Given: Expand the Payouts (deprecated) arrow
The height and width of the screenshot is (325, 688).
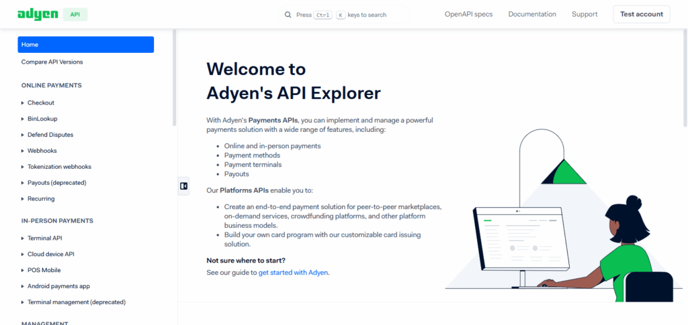Looking at the screenshot, I should (23, 183).
